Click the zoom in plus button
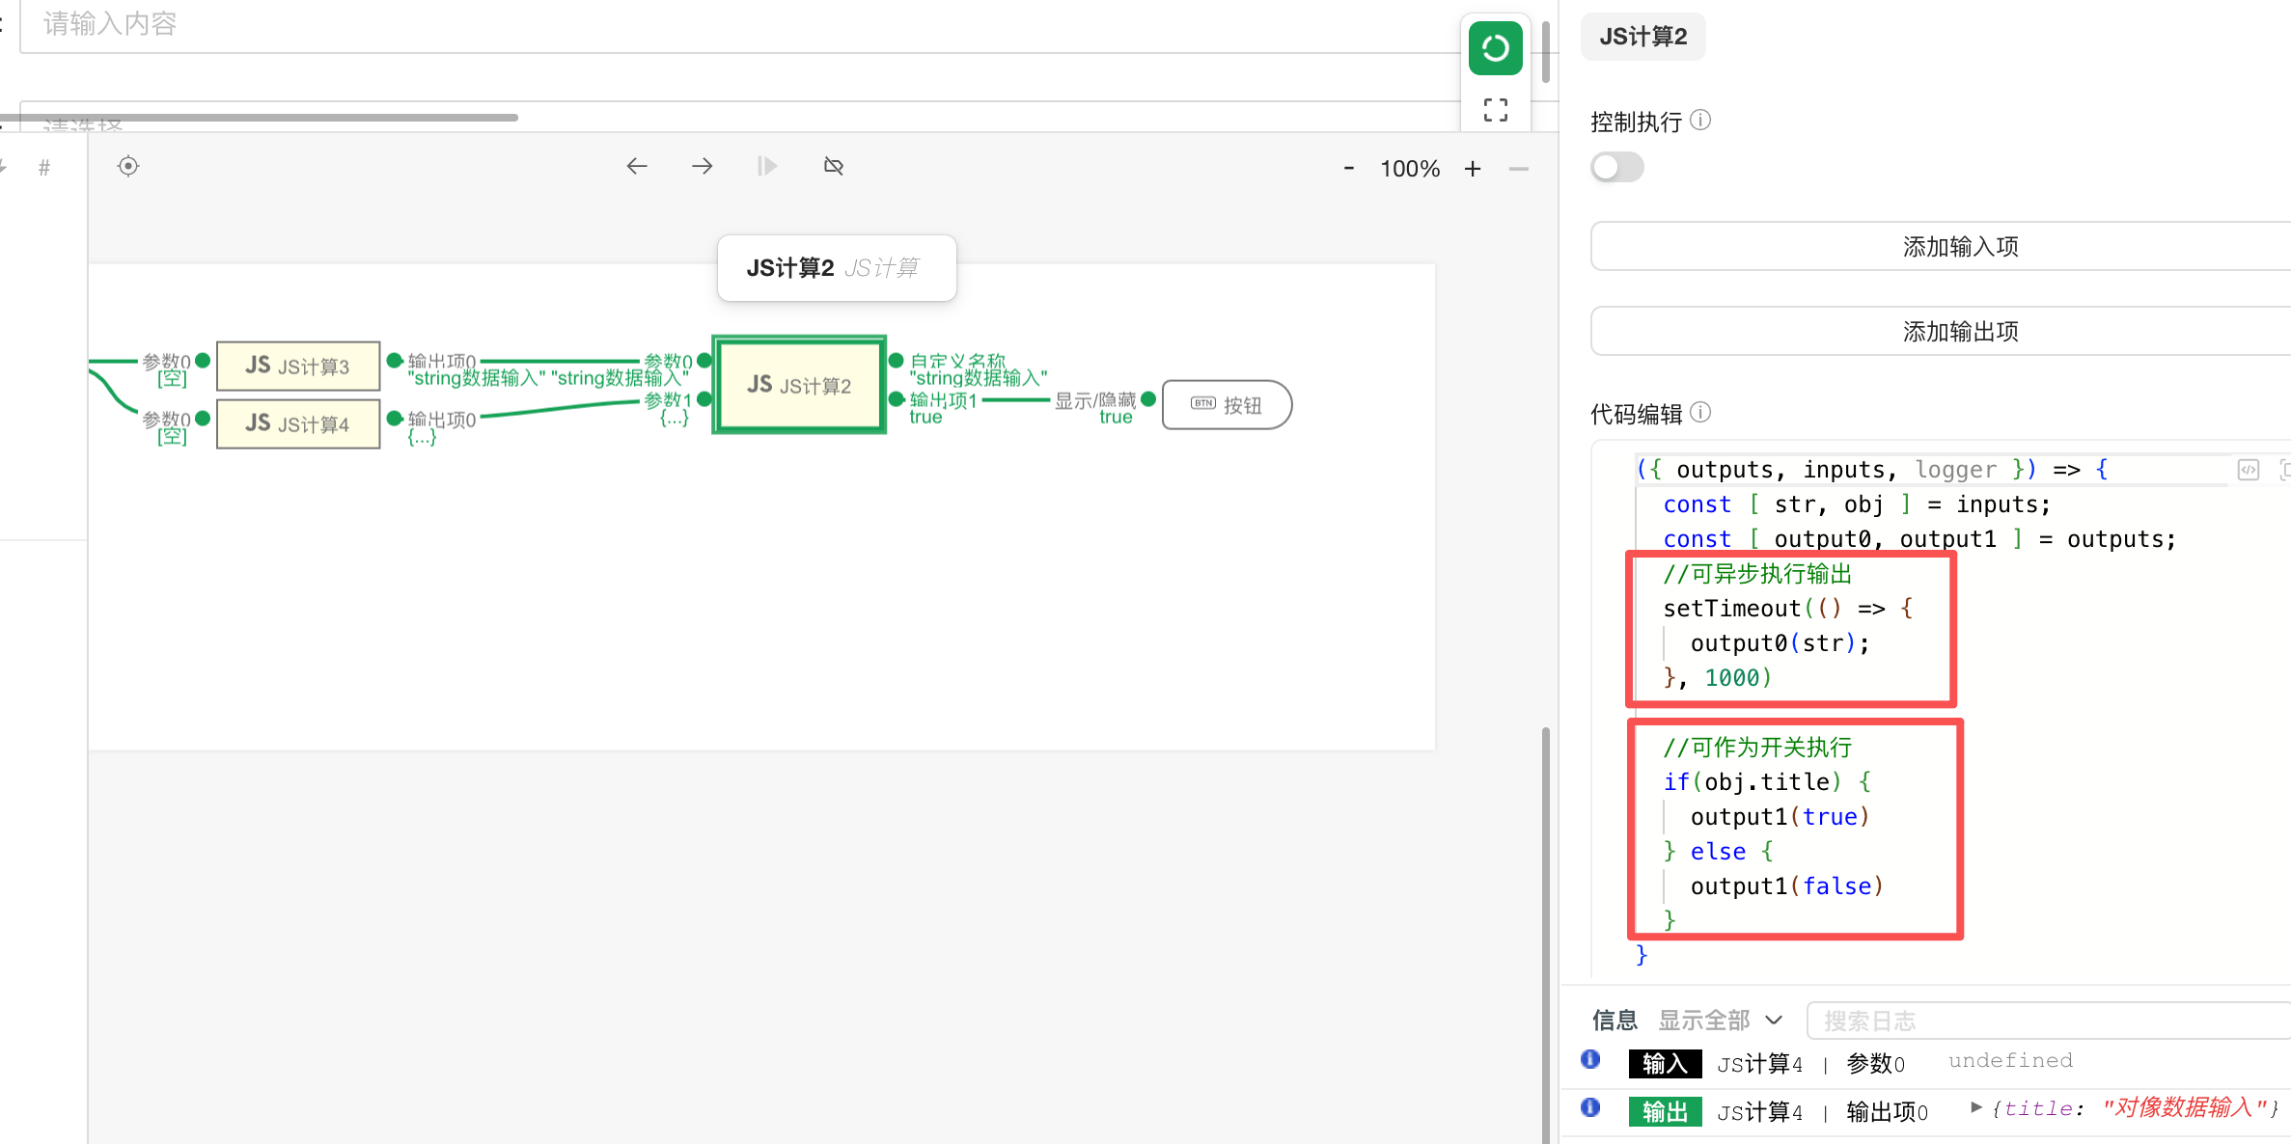 pyautogui.click(x=1472, y=169)
